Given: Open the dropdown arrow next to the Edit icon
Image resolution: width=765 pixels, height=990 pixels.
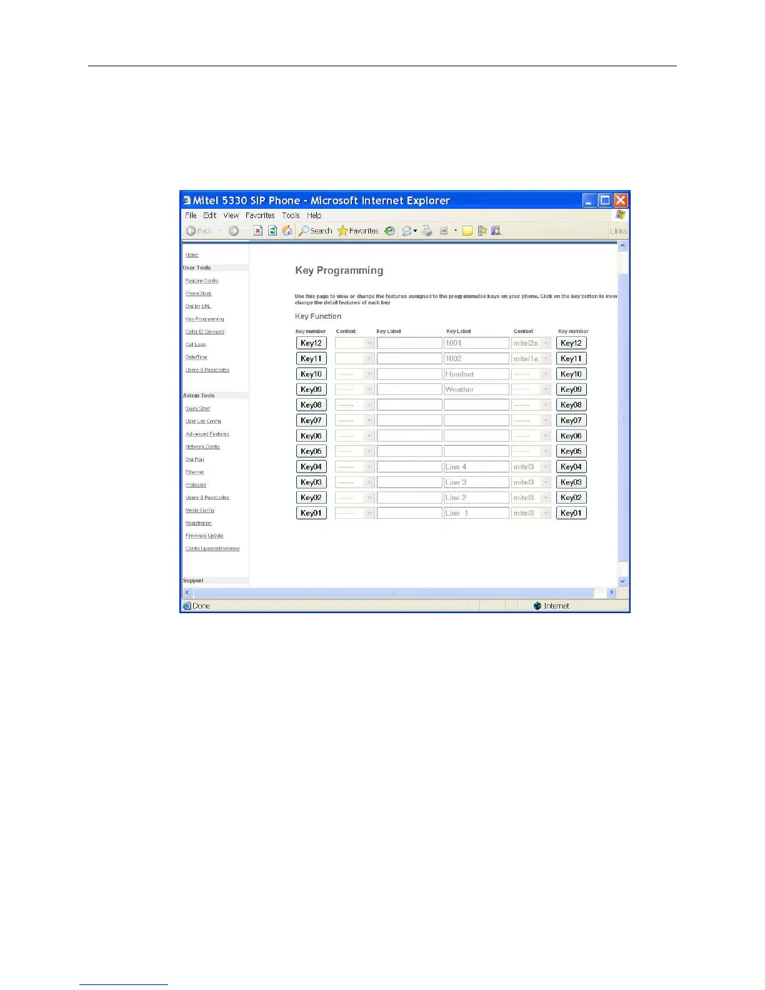Looking at the screenshot, I should (x=456, y=231).
